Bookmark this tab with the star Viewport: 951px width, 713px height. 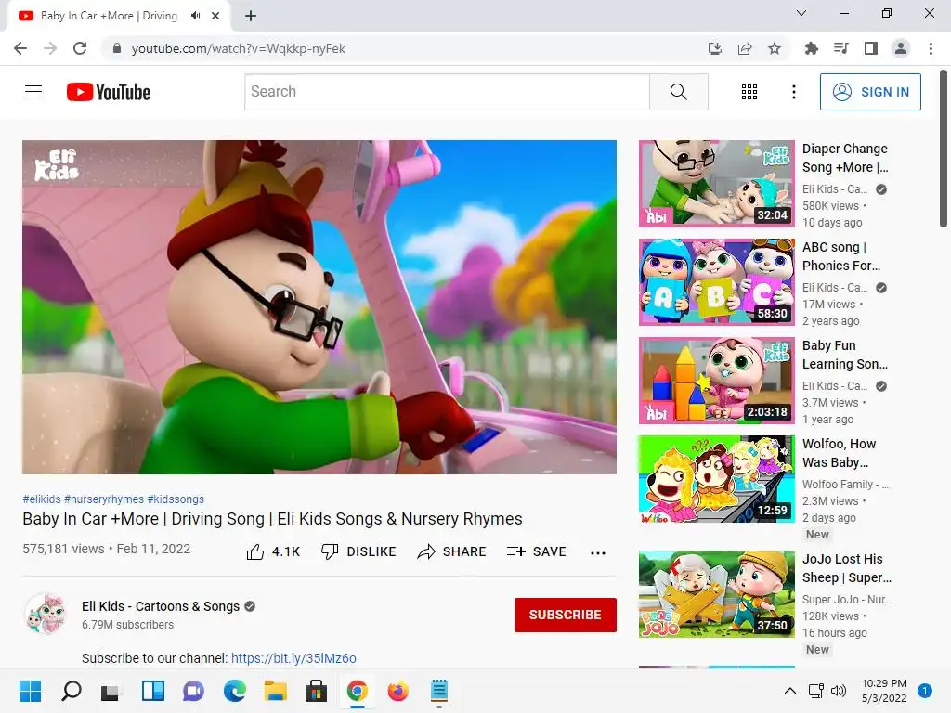(775, 48)
